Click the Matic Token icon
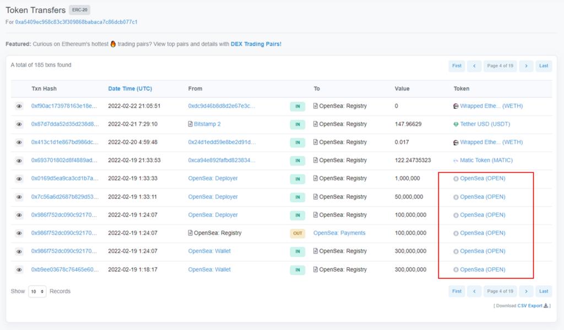 pos(455,161)
